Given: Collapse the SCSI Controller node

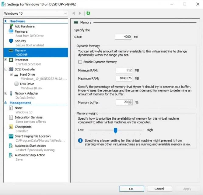Looking at the screenshot, I should click(6, 69).
